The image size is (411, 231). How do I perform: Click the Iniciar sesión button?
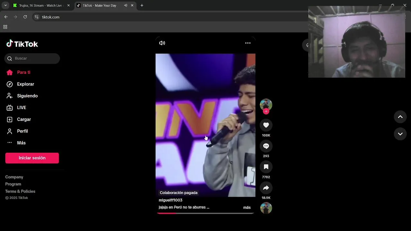click(x=32, y=158)
